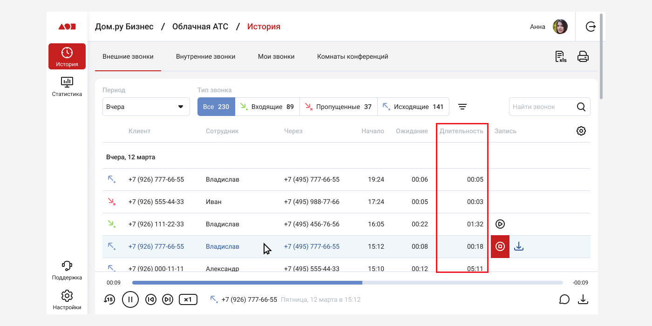Go to Дом.ру Бизнес breadcrumb
Image resolution: width=652 pixels, height=326 pixels.
124,27
